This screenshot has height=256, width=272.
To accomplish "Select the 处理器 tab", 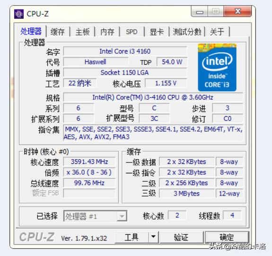I will [31, 31].
